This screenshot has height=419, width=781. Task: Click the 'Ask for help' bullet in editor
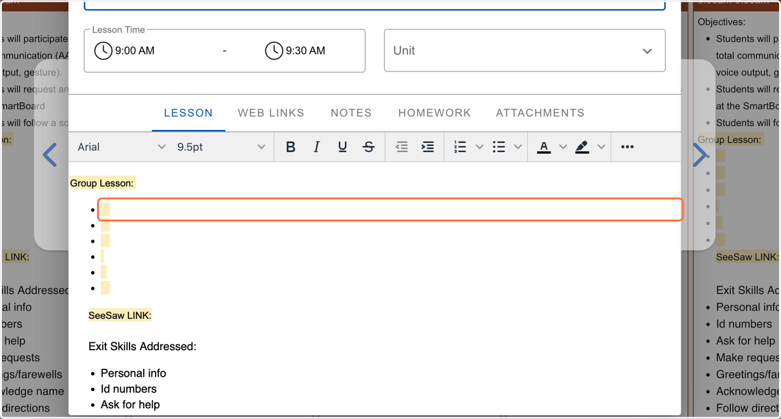click(x=130, y=405)
